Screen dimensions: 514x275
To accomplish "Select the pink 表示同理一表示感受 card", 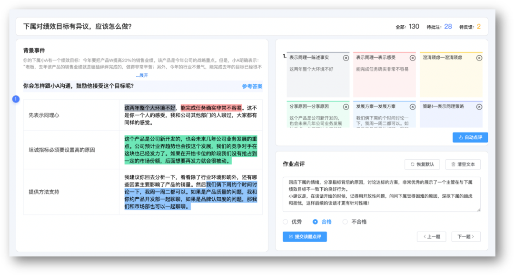I will [385, 75].
